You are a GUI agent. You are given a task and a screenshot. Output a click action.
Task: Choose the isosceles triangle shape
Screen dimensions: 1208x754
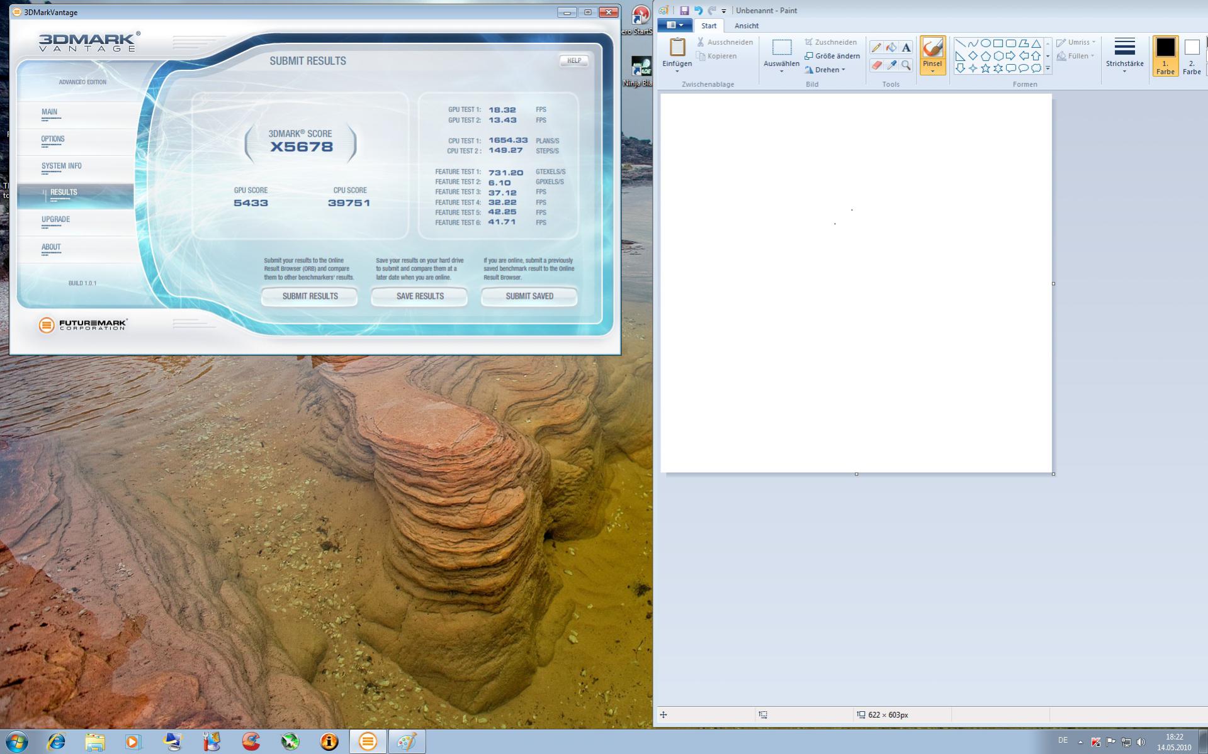tap(1036, 43)
